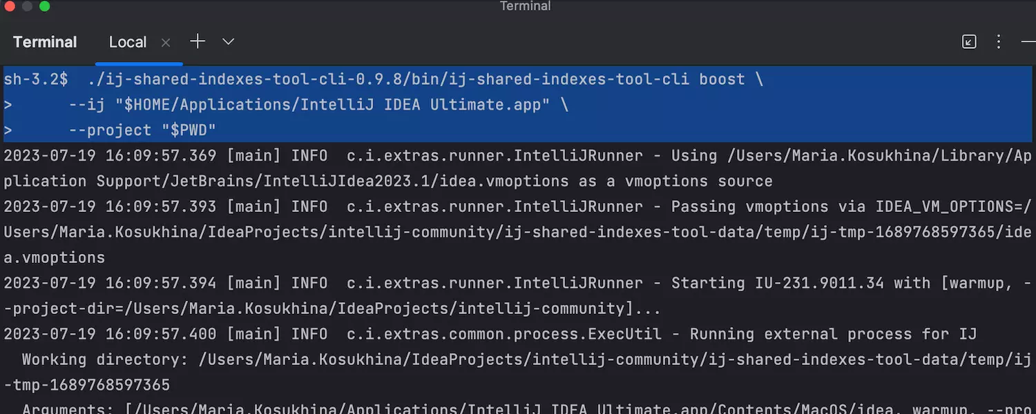Click the highlighted ij-shared-indexes-tool-cli boost command
Image resolution: width=1036 pixels, height=414 pixels.
click(425, 79)
